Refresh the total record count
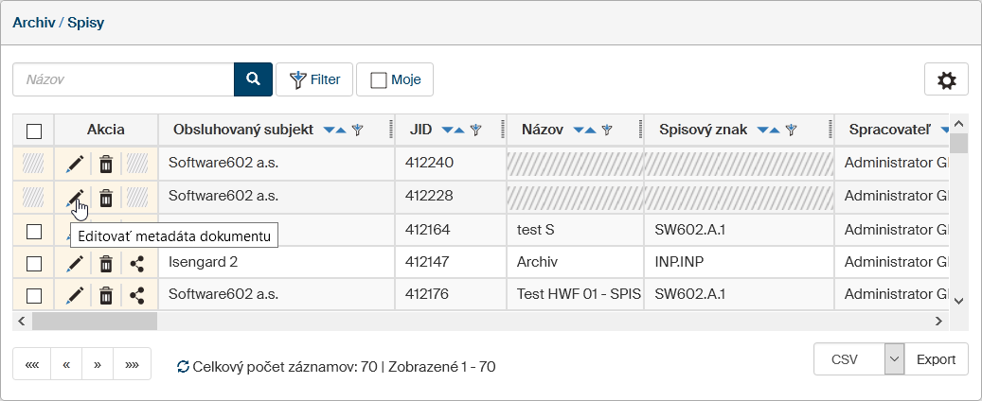Screen dimensions: 982x401 click(x=183, y=366)
